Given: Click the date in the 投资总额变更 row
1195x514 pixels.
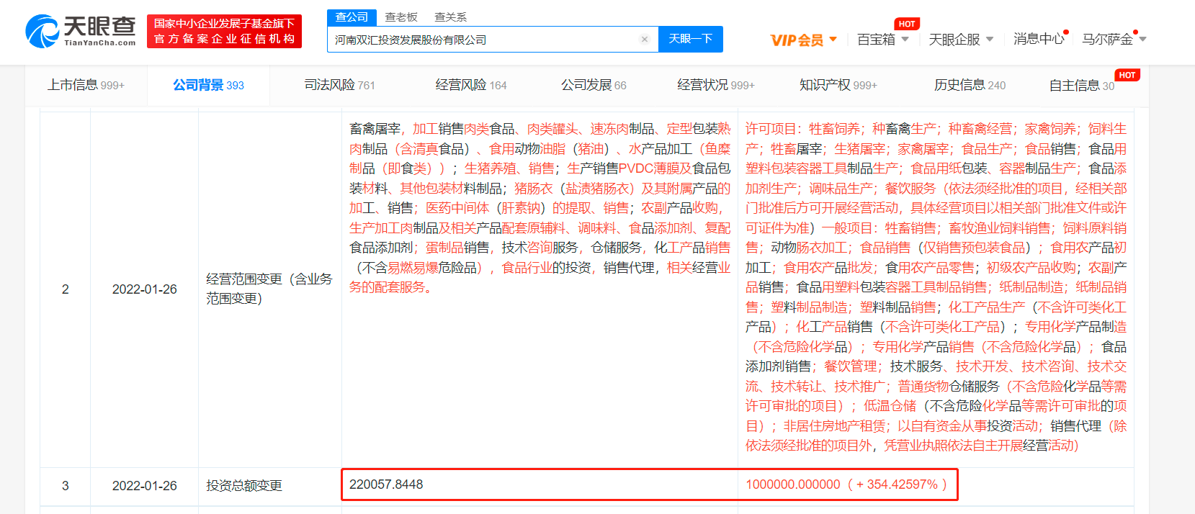Looking at the screenshot, I should (x=144, y=486).
